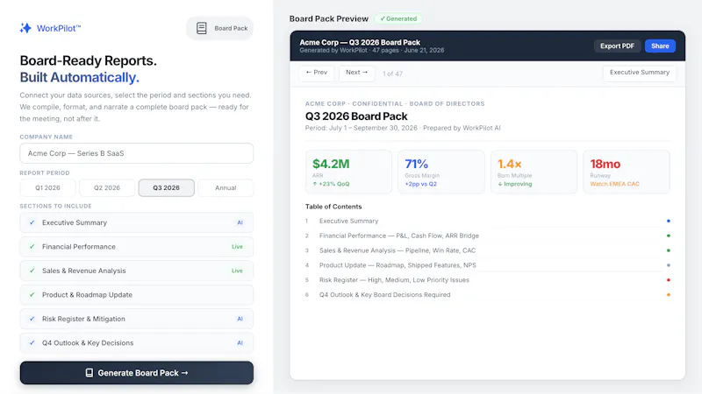Export the board pack as PDF
Screen dimensions: 702x394
coord(617,46)
